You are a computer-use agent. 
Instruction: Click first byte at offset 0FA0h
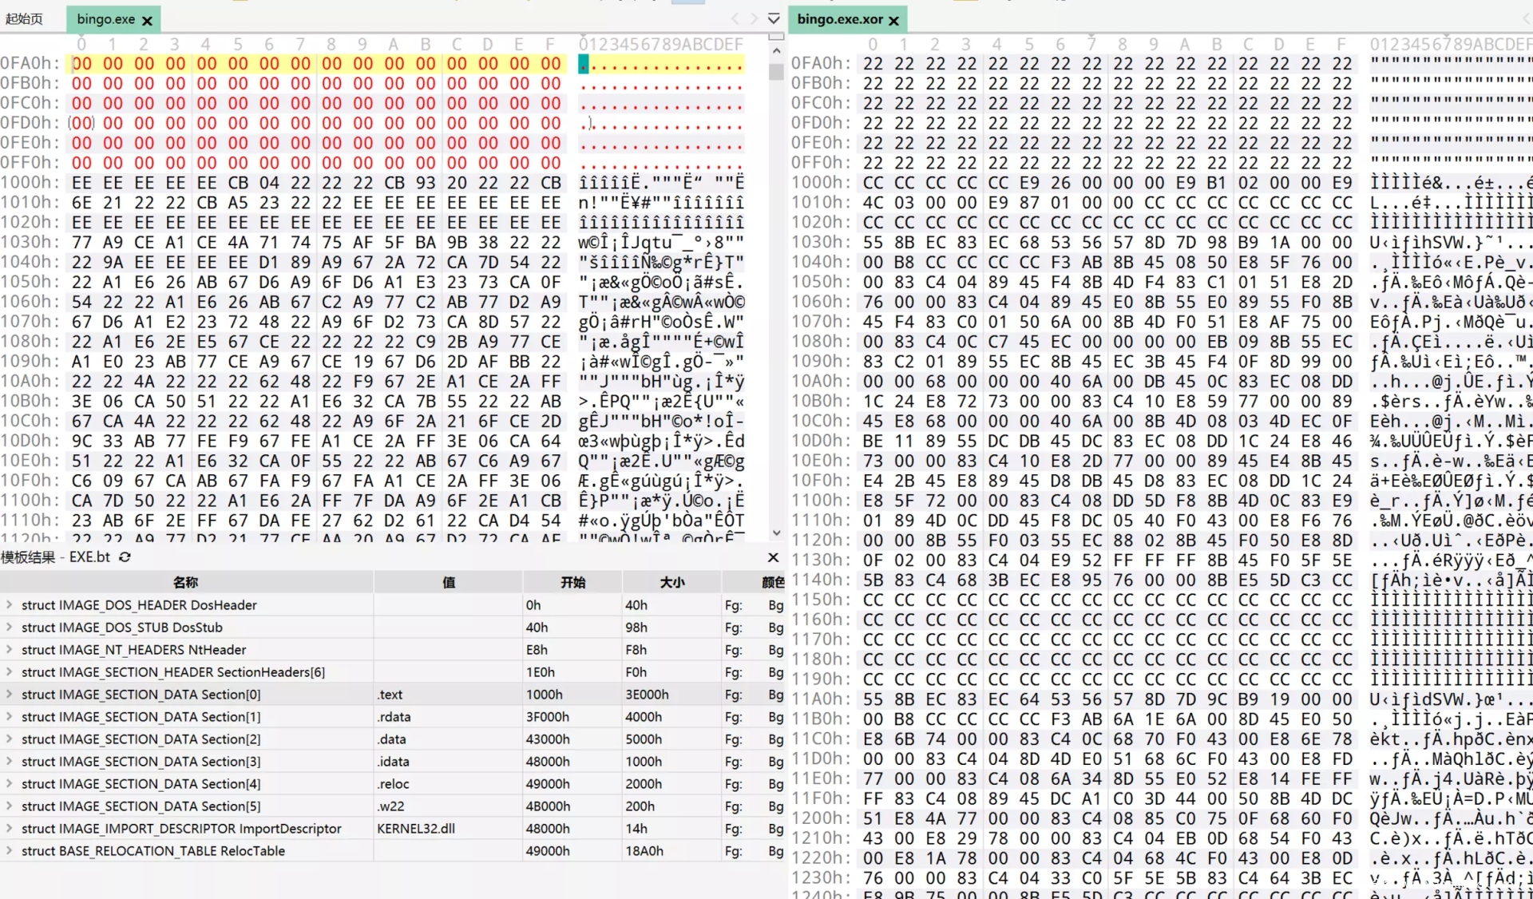(x=81, y=63)
